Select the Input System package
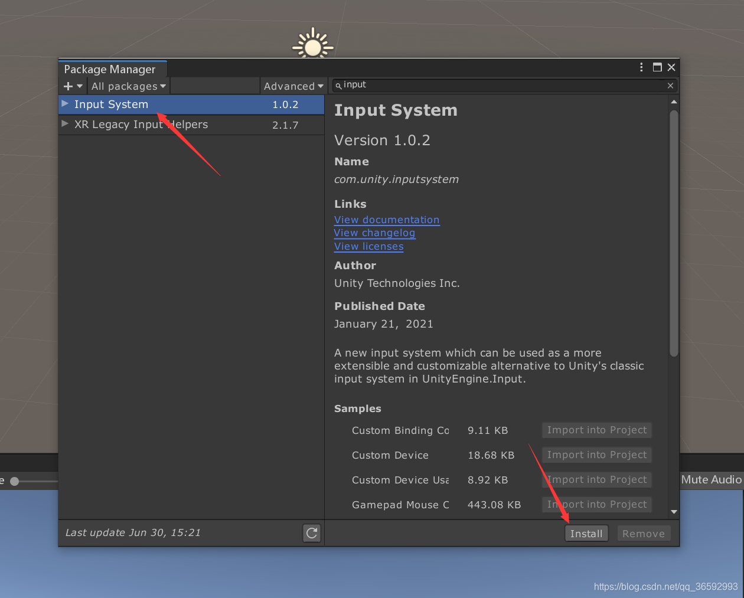Image resolution: width=744 pixels, height=598 pixels. click(191, 104)
